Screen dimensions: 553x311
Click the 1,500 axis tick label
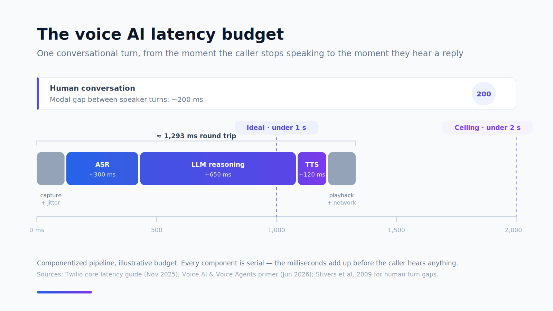[396, 230]
